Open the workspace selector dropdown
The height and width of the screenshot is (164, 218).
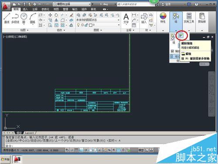coord(72,4)
